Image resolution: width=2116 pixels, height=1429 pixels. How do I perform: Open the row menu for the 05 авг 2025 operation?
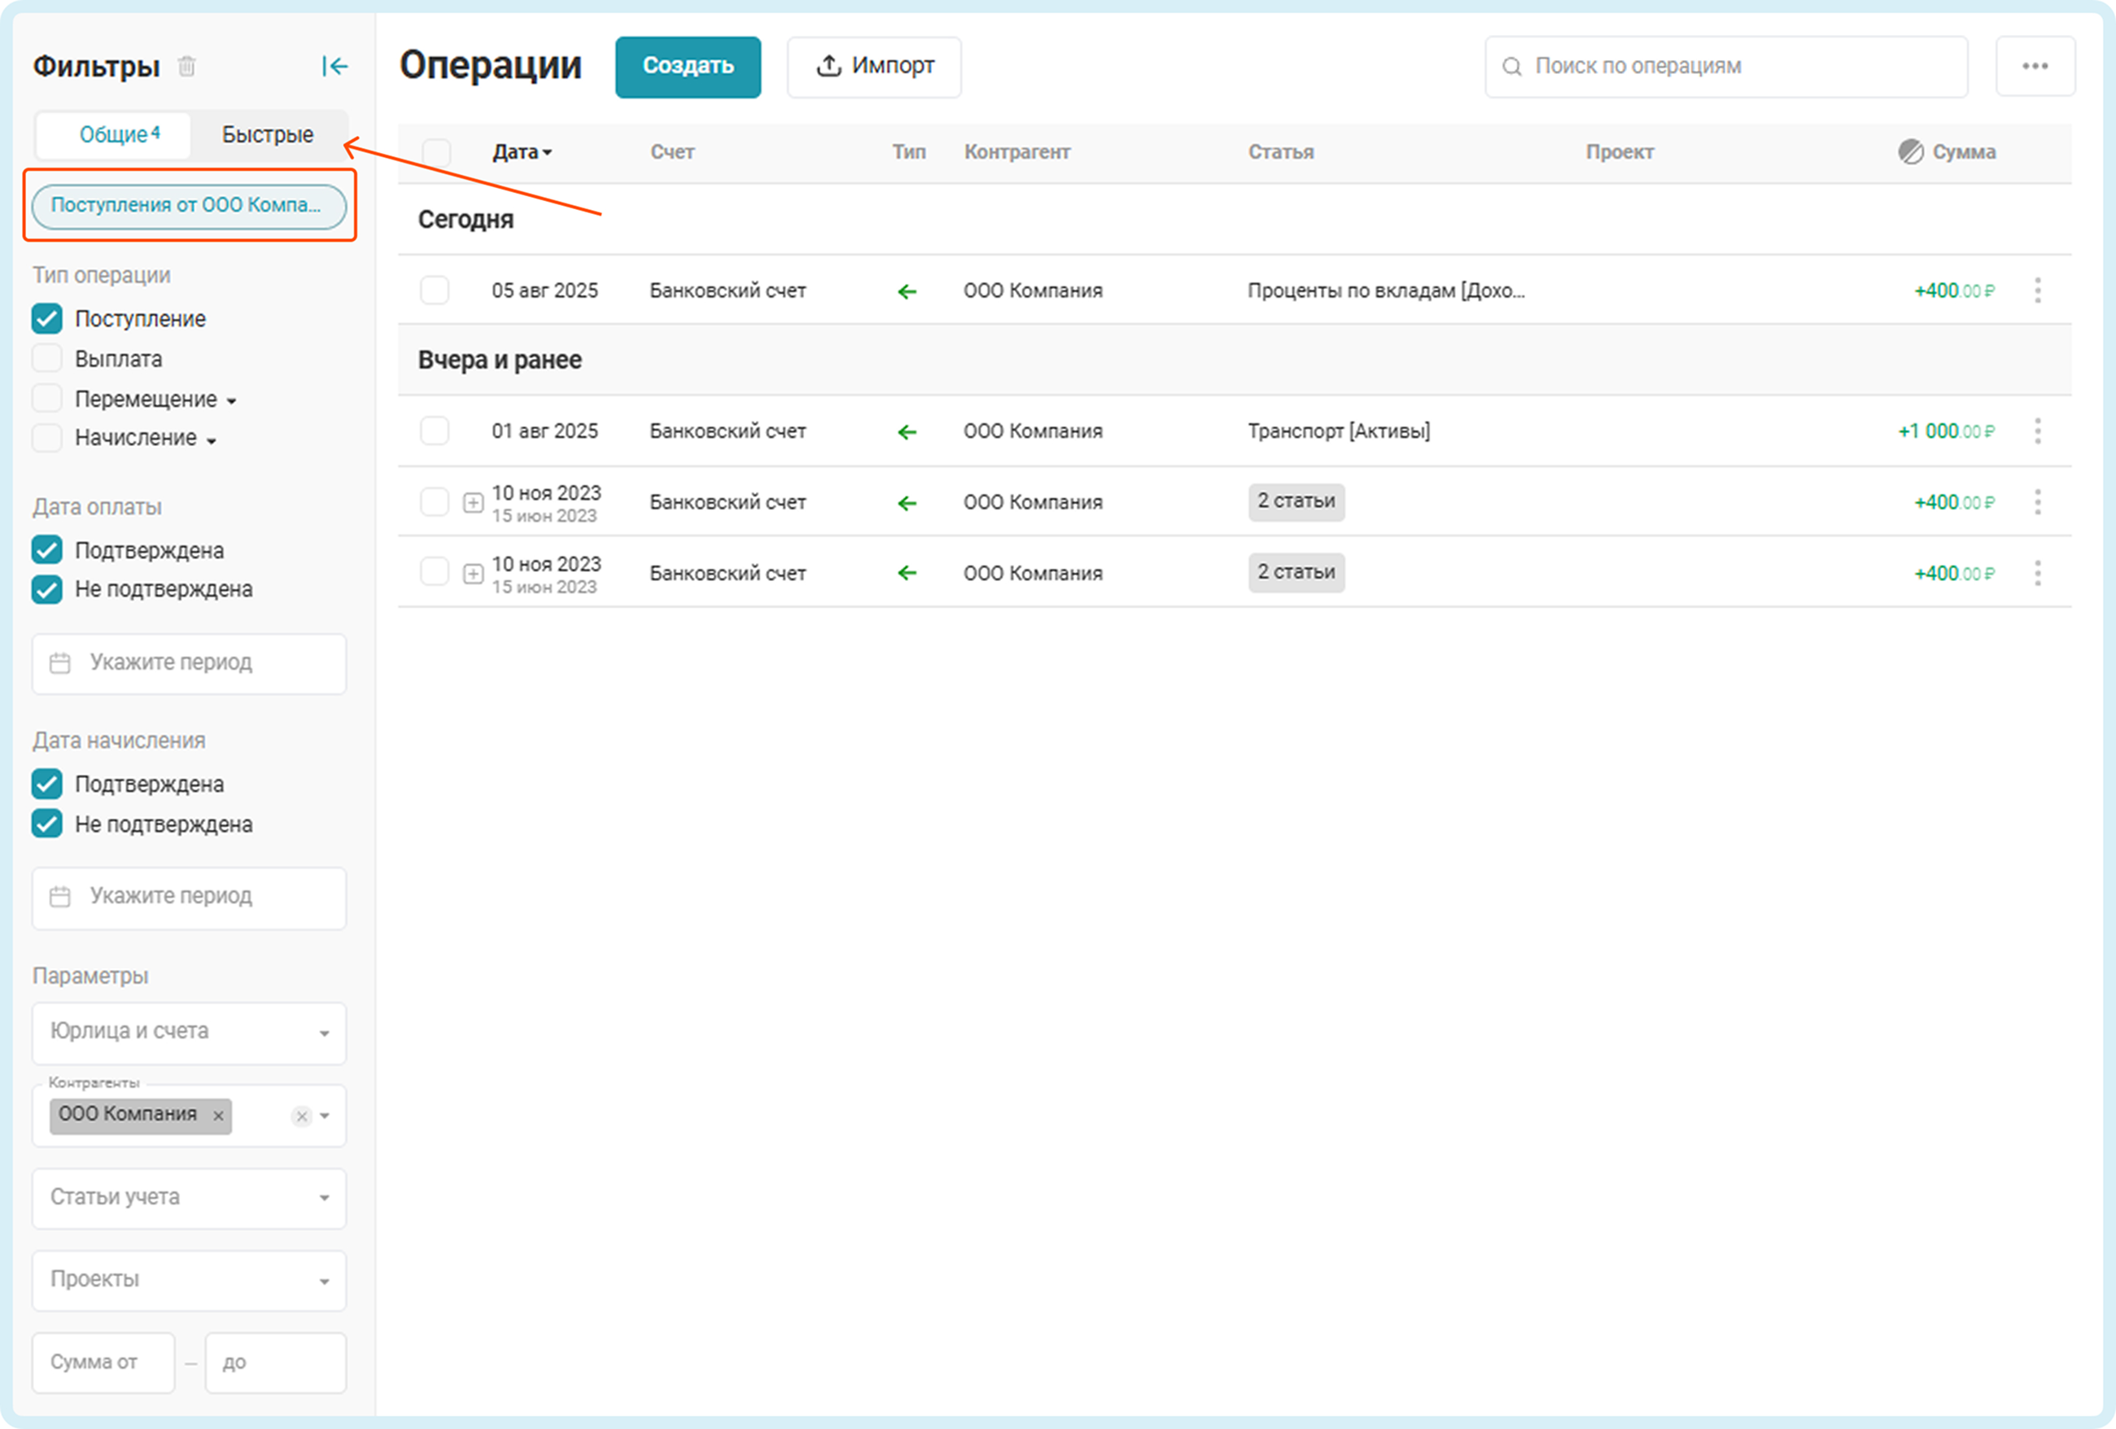(2038, 291)
